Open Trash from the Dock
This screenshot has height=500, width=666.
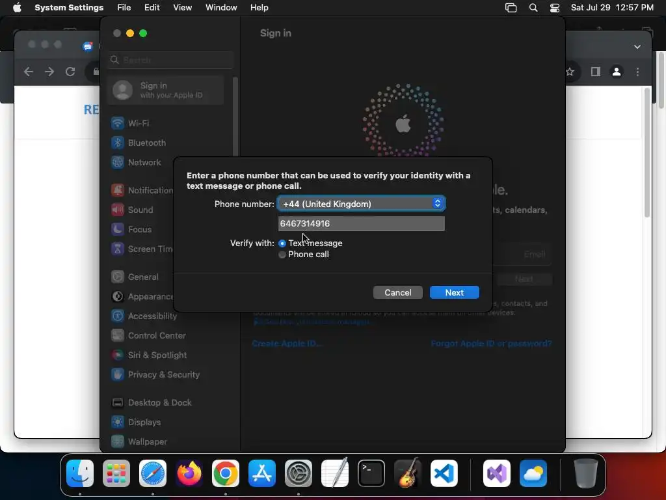point(586,473)
